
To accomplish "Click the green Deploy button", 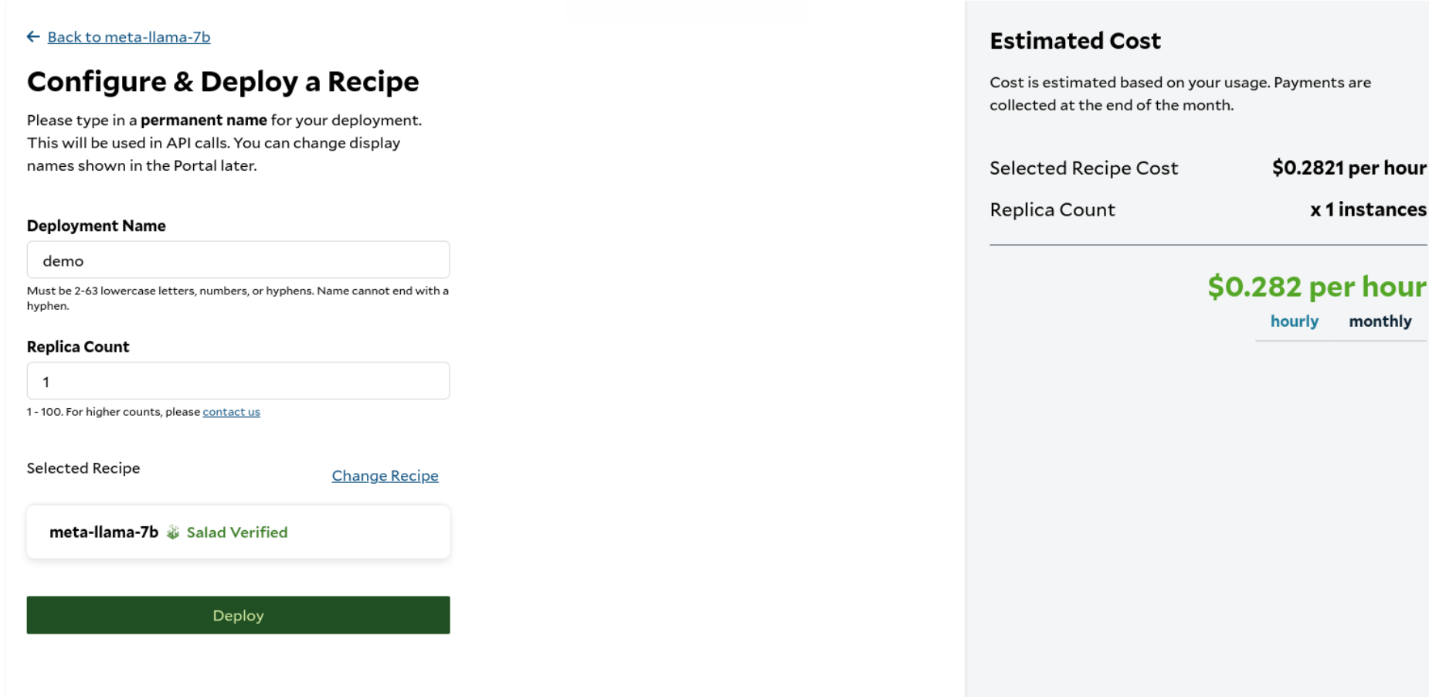I will (x=238, y=615).
